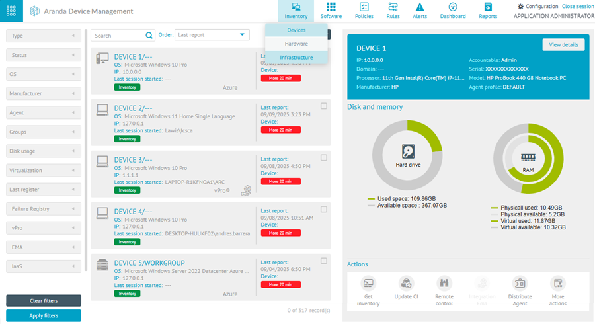Viewport: 595px width, 324px height.
Task: Open the app launcher grid icon
Action: click(x=11, y=11)
